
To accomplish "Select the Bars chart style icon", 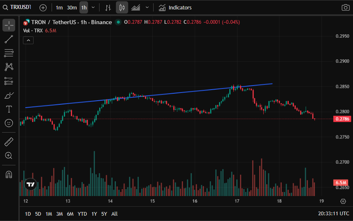I will click(108, 8).
